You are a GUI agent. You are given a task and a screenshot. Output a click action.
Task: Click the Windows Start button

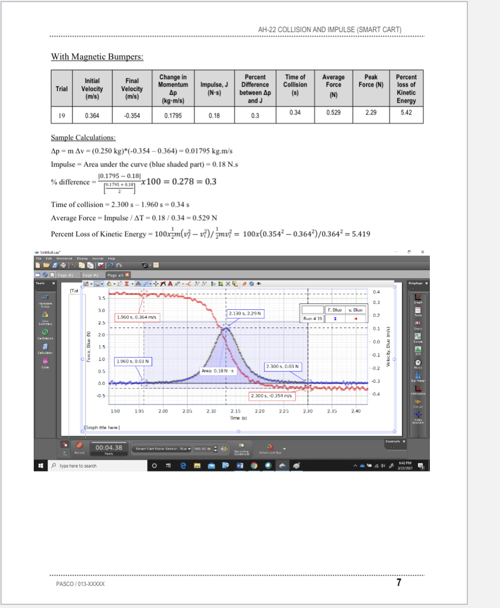[40, 466]
